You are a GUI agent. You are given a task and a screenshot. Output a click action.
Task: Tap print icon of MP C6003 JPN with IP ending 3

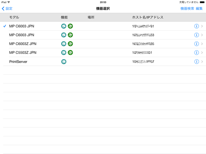(63, 35)
